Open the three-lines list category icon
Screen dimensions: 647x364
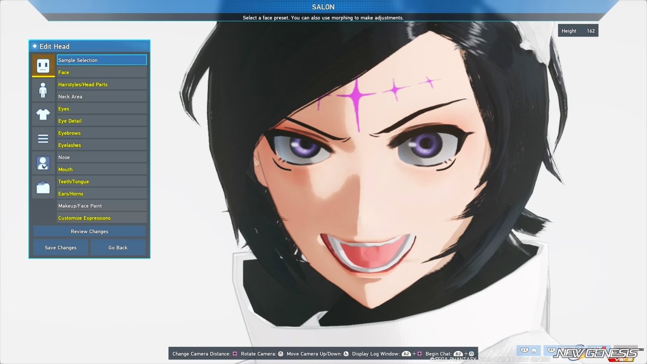(x=43, y=139)
